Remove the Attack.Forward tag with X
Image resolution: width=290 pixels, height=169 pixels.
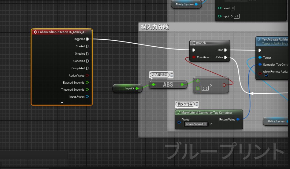205,124
